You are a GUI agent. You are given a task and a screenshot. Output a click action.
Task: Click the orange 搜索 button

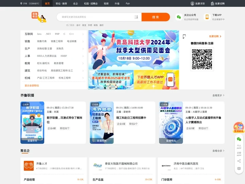(x=156, y=17)
